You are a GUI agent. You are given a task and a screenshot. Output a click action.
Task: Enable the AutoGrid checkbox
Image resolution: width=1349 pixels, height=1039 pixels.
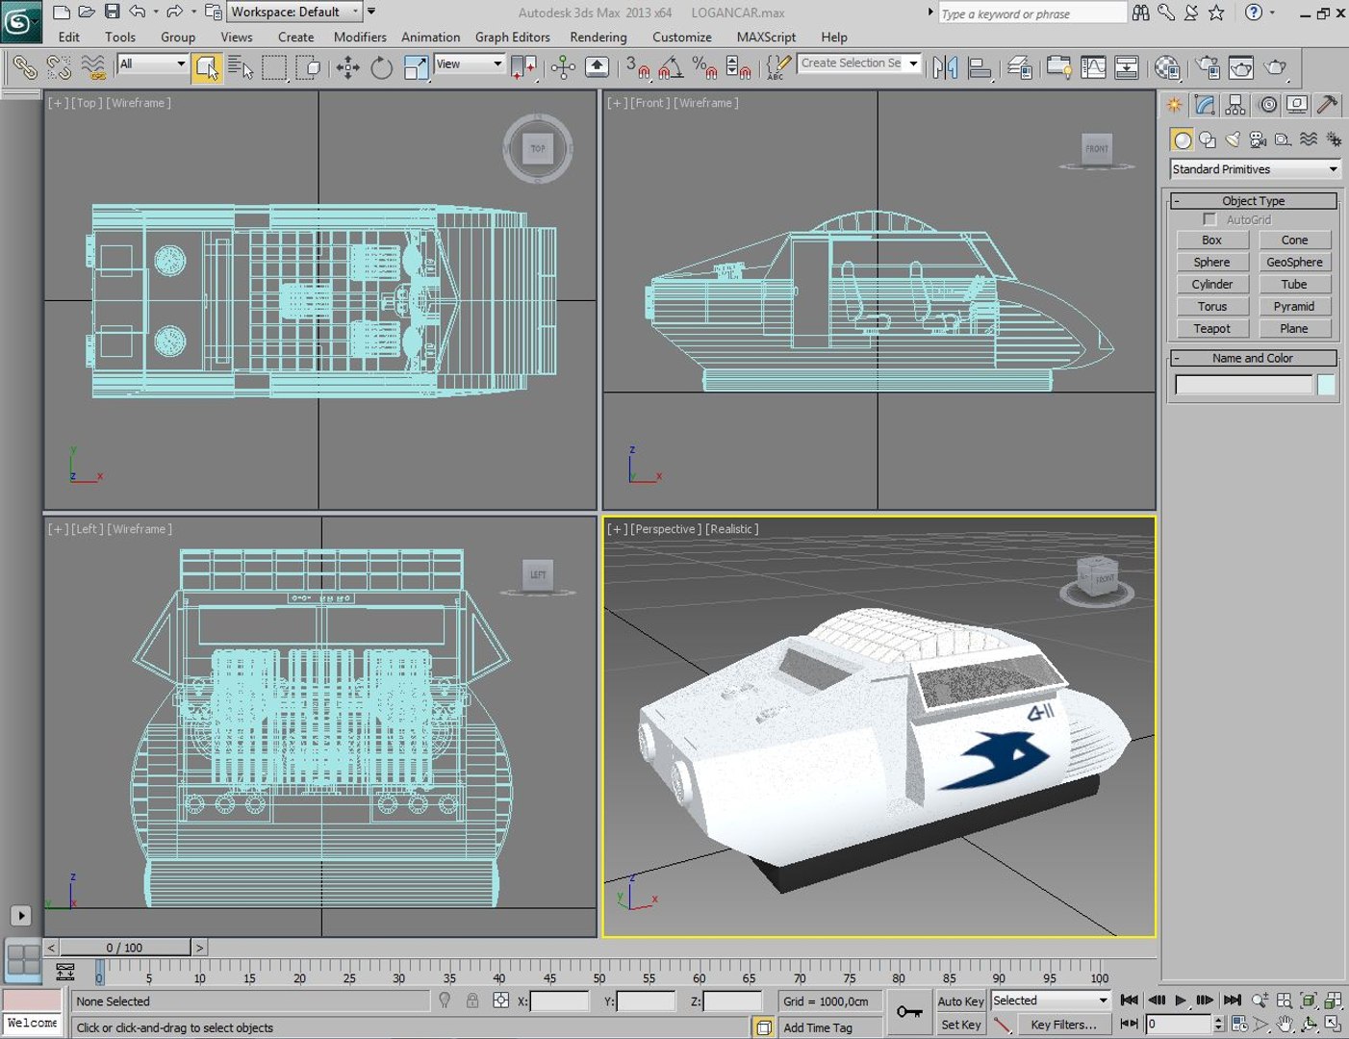[1209, 219]
